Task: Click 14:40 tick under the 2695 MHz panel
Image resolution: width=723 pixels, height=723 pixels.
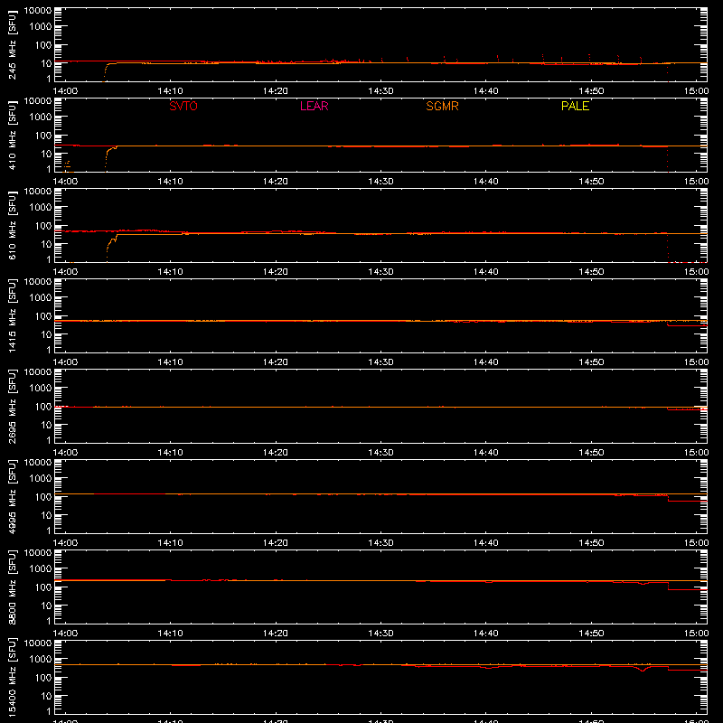Action: [x=486, y=453]
